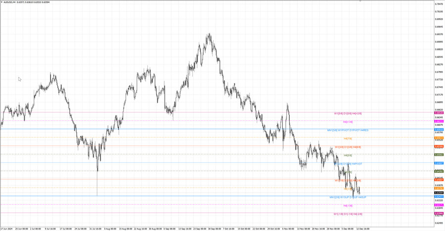Select the MN1[2/8] W1SUP D1SUP H4SUP label
Viewport: 445px width, 231px height.
(348, 197)
